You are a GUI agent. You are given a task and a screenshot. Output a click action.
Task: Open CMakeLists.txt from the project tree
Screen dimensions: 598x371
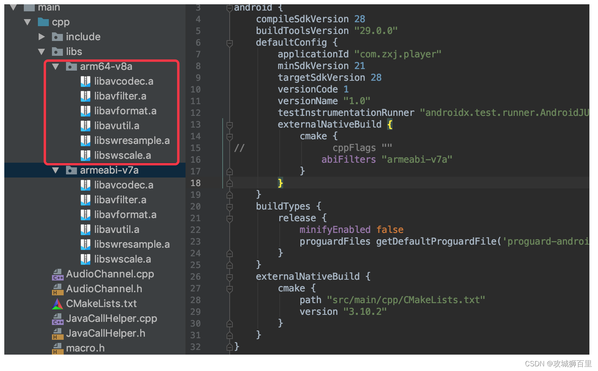pos(102,304)
